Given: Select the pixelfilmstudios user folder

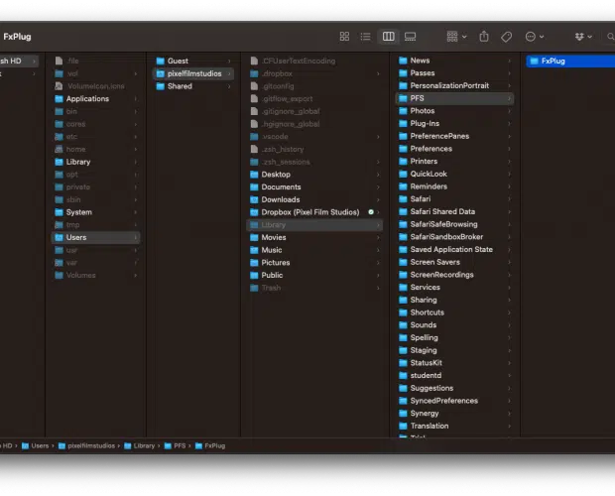Looking at the screenshot, I should coord(193,73).
